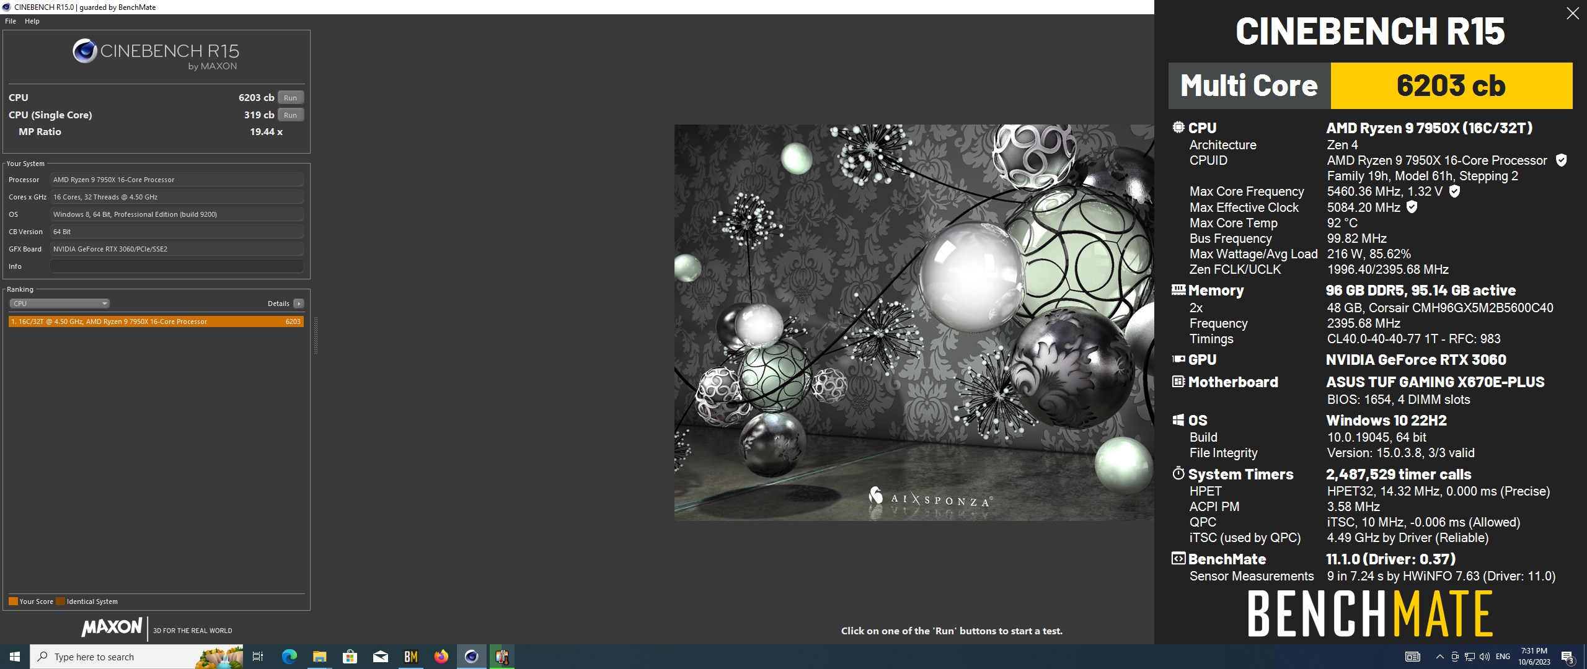Open the File menu
1587x669 pixels.
11,21
